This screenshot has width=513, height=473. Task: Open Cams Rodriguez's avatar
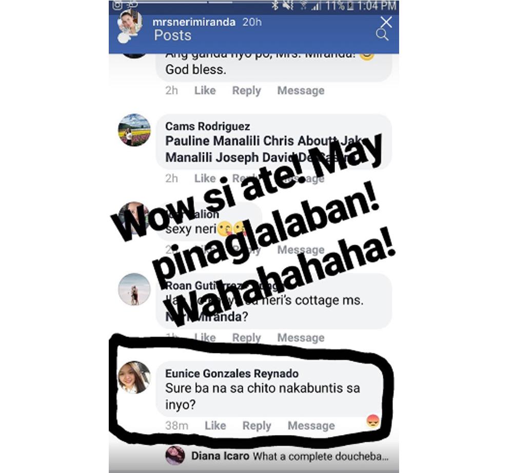(x=134, y=130)
